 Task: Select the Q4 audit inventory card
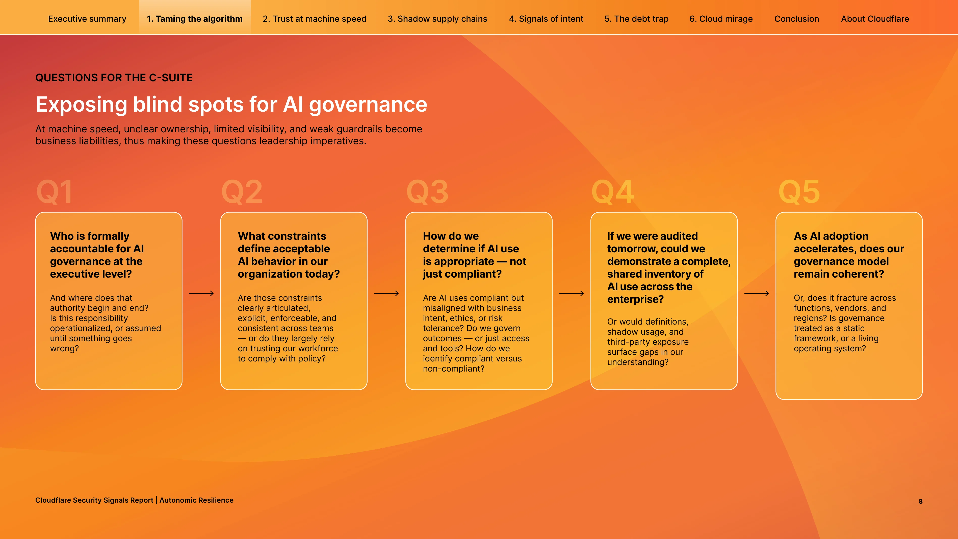(664, 301)
